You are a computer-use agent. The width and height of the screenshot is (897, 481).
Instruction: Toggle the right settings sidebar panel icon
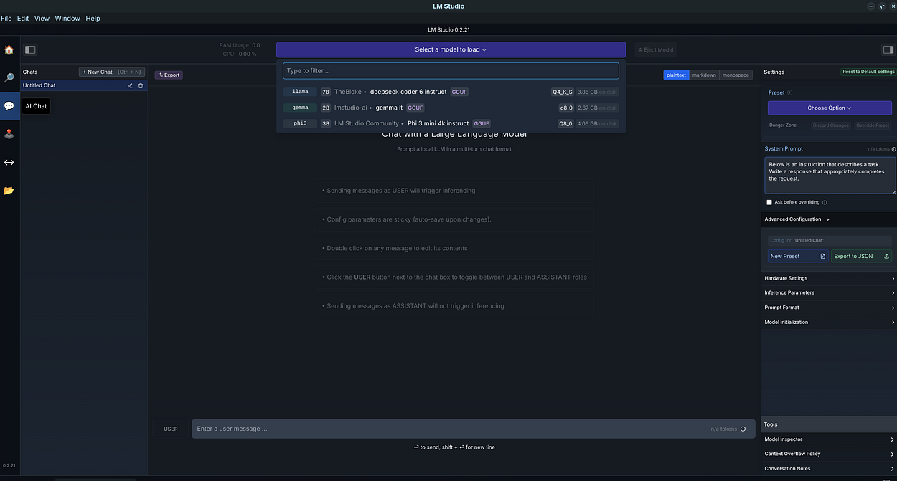[x=888, y=49]
